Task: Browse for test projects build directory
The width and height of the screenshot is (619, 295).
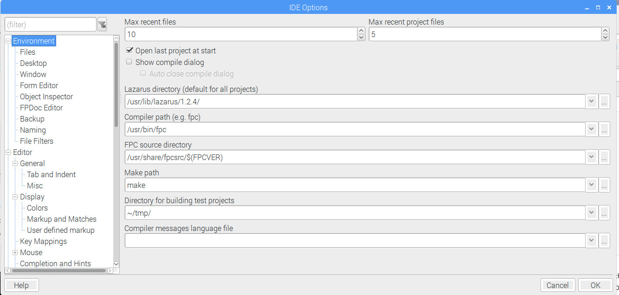Action: pyautogui.click(x=604, y=213)
